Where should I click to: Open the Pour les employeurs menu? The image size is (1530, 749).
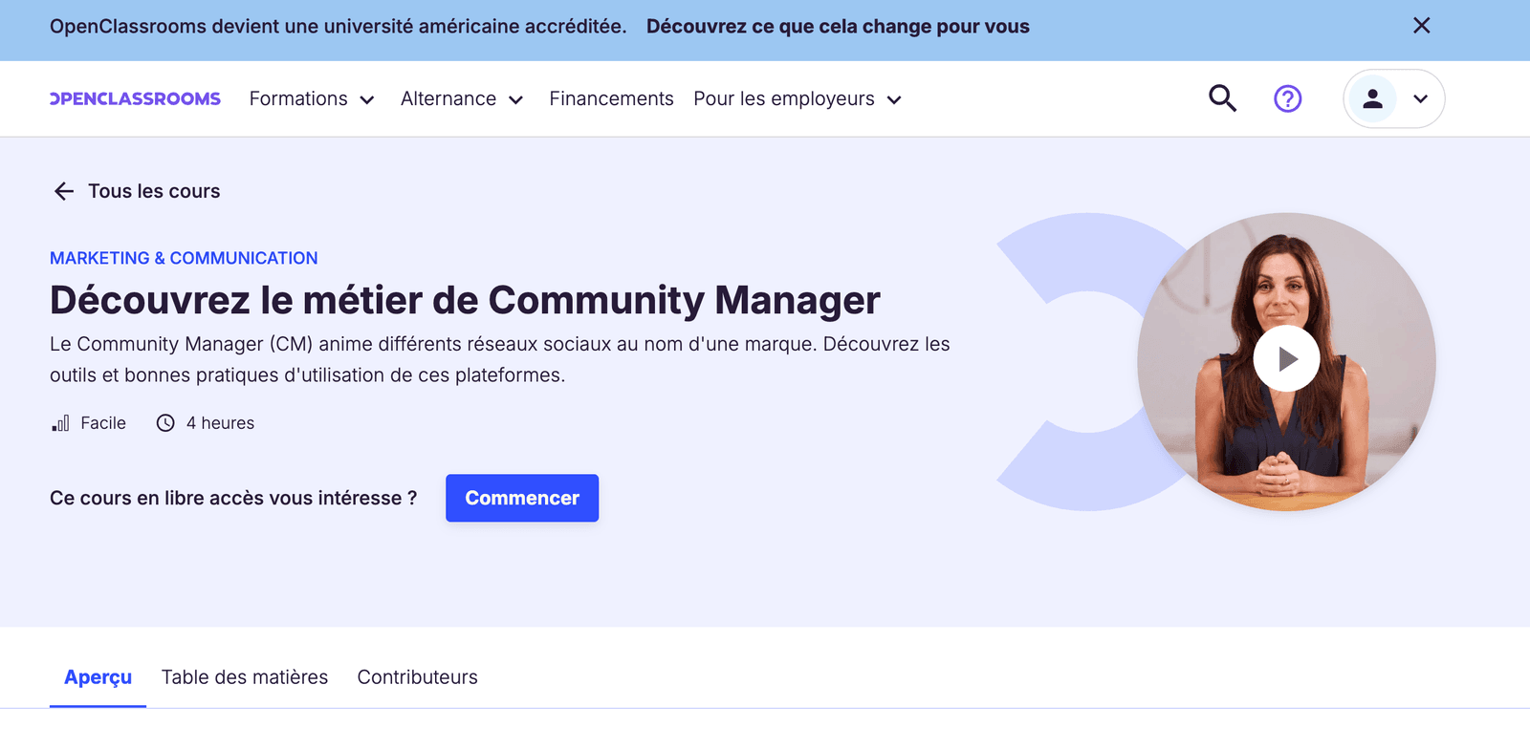pos(784,98)
